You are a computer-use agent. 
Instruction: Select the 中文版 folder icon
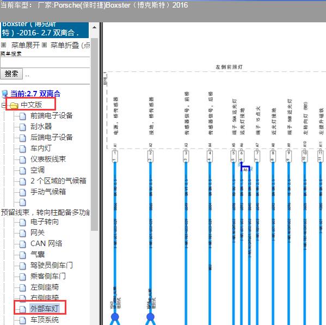pos(14,106)
